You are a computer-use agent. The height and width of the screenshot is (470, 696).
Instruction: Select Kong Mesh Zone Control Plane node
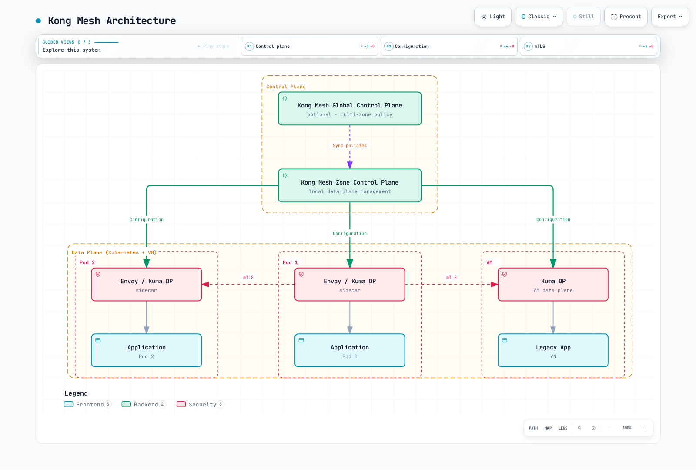[350, 186]
